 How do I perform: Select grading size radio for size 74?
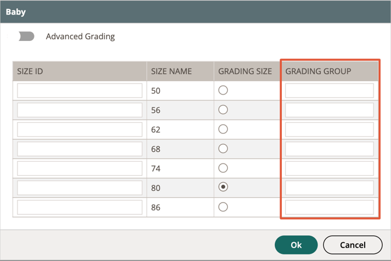(x=223, y=168)
